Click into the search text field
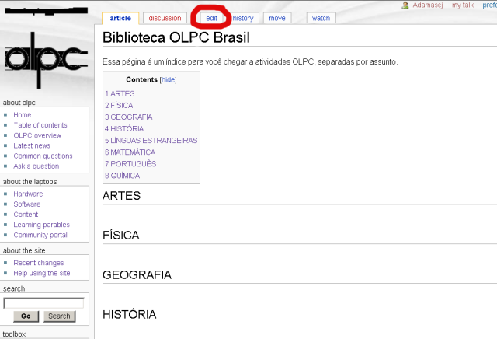 click(x=43, y=303)
